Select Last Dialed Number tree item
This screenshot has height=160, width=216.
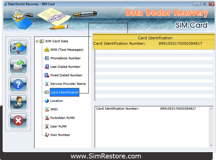click(65, 67)
